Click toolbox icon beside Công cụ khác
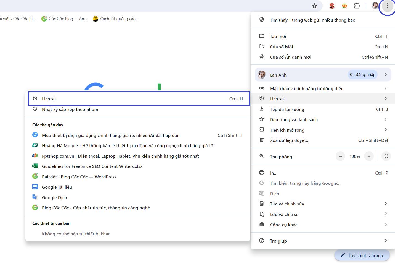395x263 pixels. coord(262,224)
